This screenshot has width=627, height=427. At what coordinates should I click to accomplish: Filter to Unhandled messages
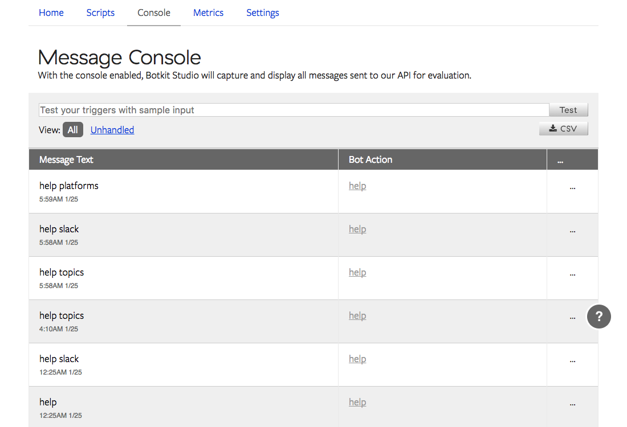click(112, 130)
